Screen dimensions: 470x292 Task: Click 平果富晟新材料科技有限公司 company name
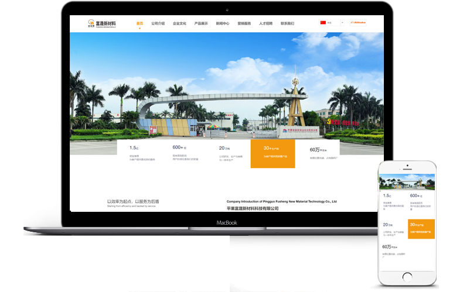253,208
